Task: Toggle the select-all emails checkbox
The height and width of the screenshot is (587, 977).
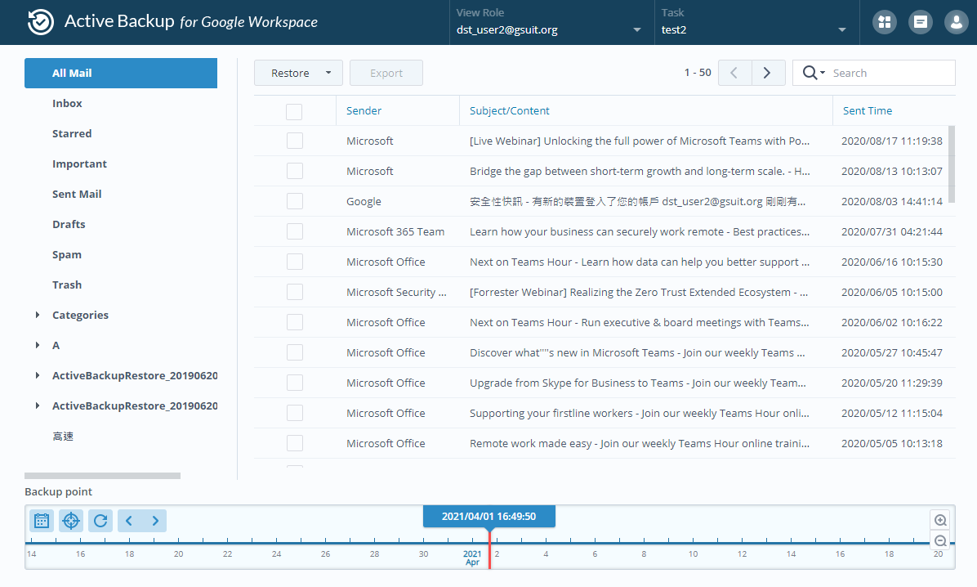Action: click(x=294, y=110)
